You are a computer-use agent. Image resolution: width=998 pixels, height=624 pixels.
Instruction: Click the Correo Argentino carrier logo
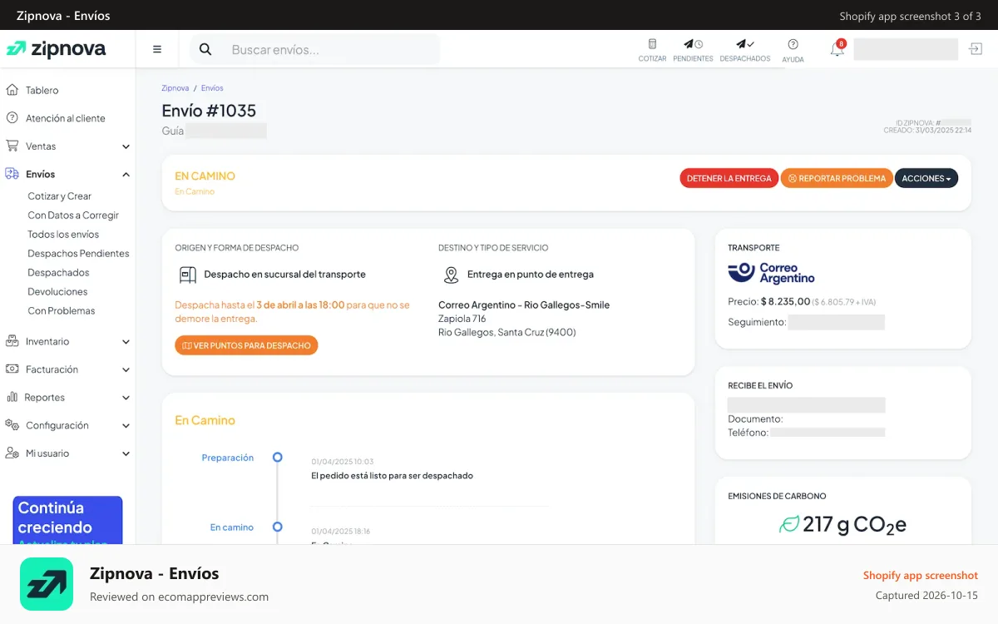pos(772,274)
